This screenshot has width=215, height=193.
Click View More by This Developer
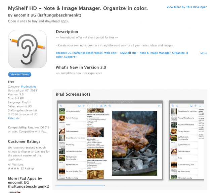tap(187, 7)
